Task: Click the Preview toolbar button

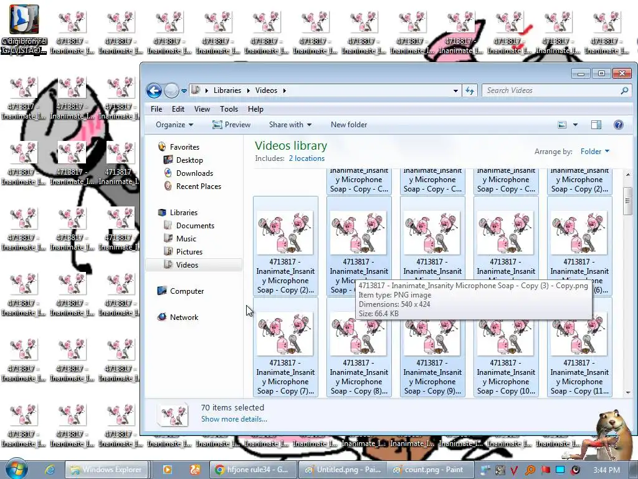Action: 232,125
